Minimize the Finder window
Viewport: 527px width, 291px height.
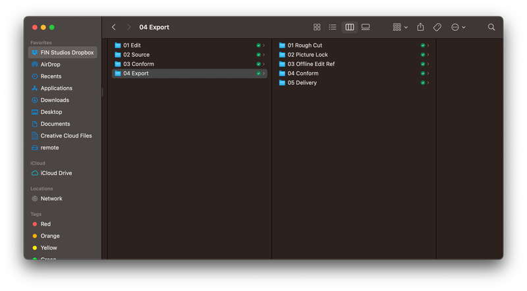coord(43,27)
